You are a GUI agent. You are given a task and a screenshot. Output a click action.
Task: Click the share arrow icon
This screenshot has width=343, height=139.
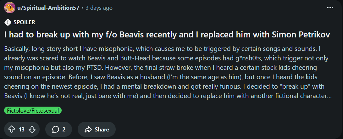pyautogui.click(x=88, y=129)
